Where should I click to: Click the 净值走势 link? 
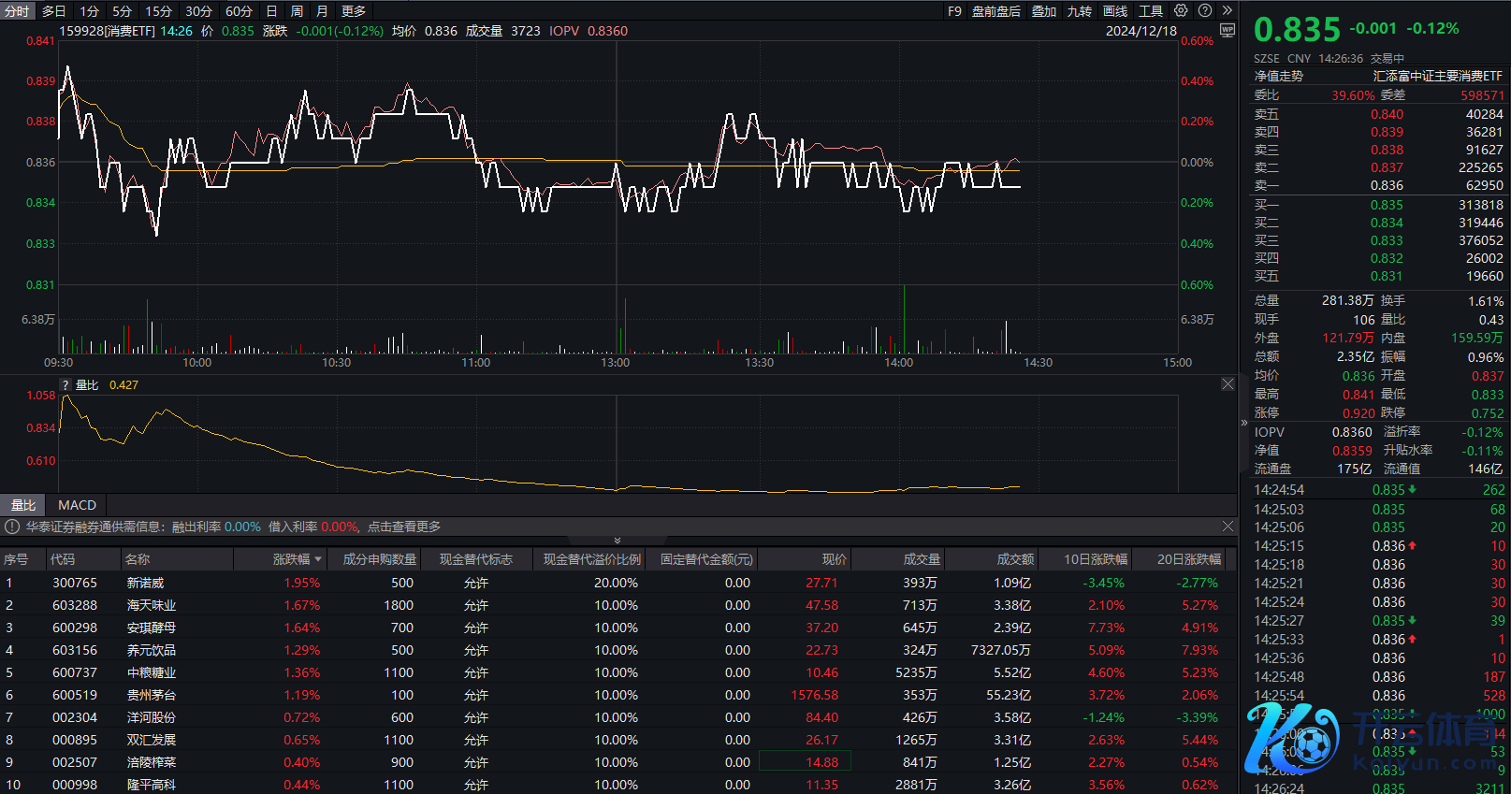coord(1278,76)
